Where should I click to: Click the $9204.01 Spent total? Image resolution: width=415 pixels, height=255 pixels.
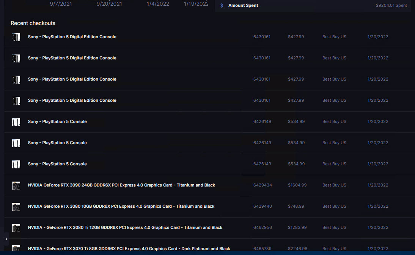[391, 5]
